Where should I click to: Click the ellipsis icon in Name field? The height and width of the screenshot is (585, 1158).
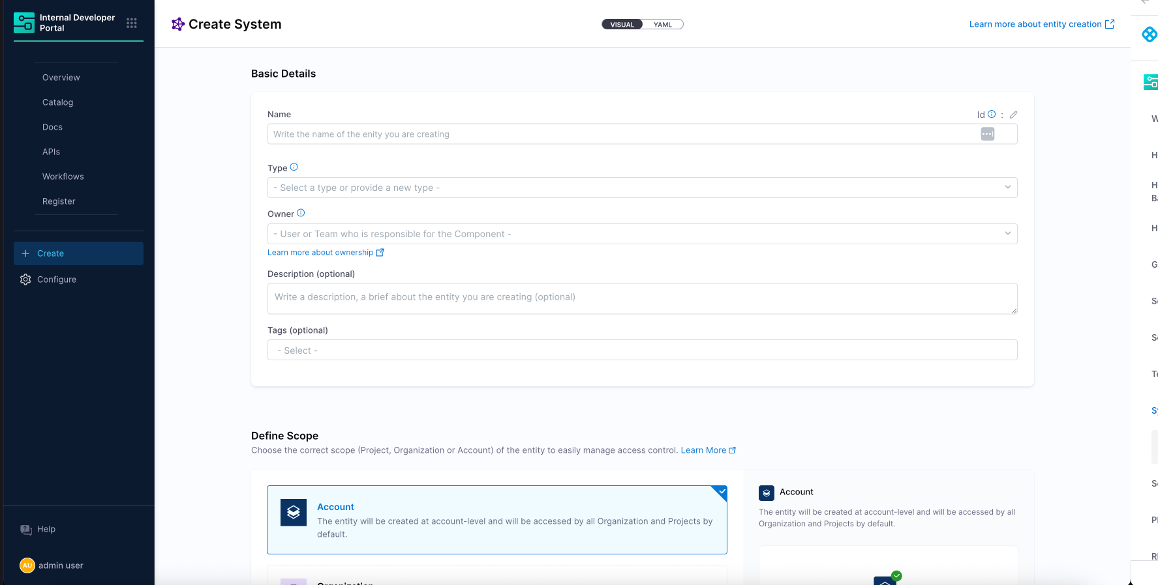click(987, 134)
